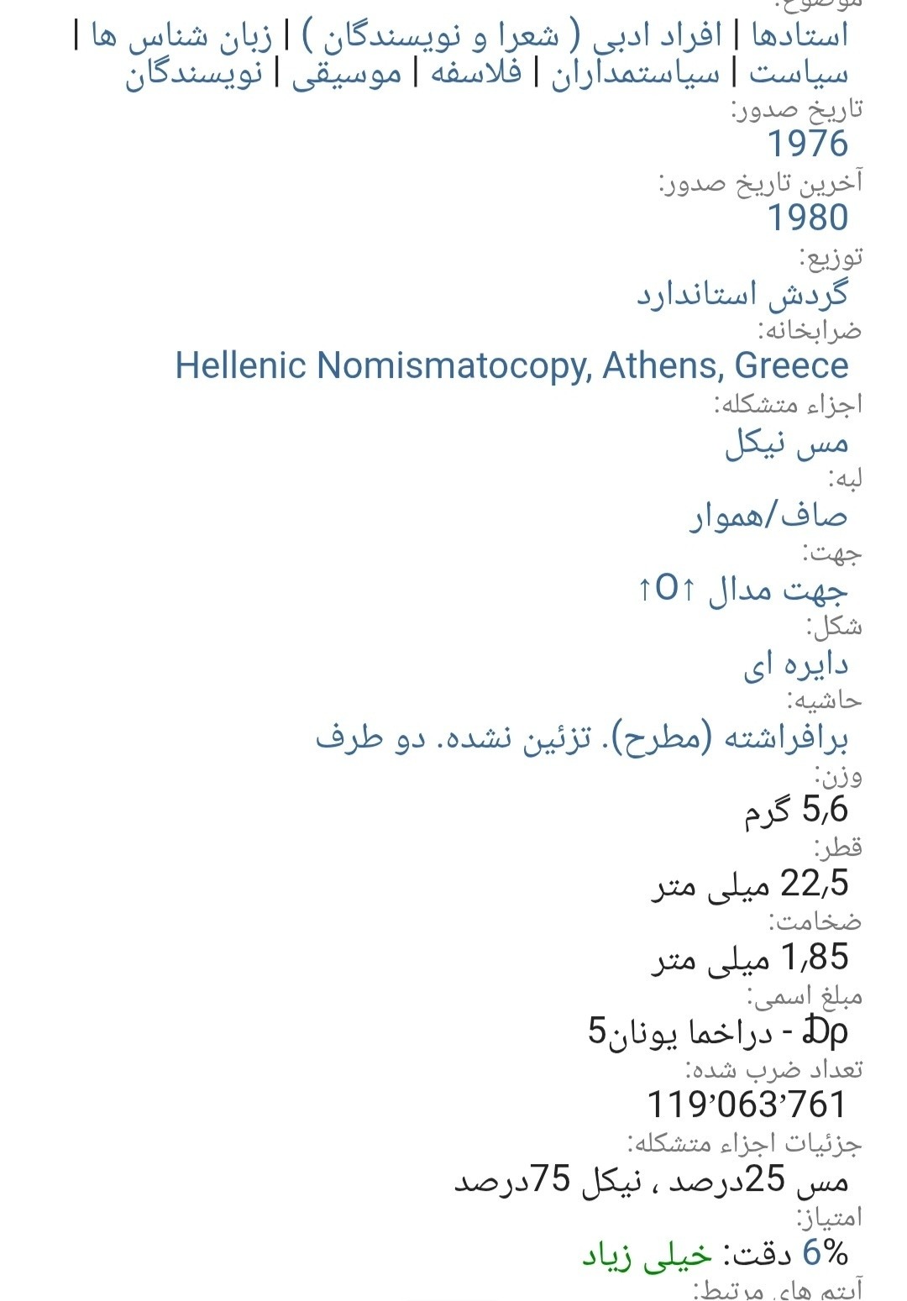Open the نویسندگان topic link
This screenshot has height=1301, width=907.
[x=194, y=74]
